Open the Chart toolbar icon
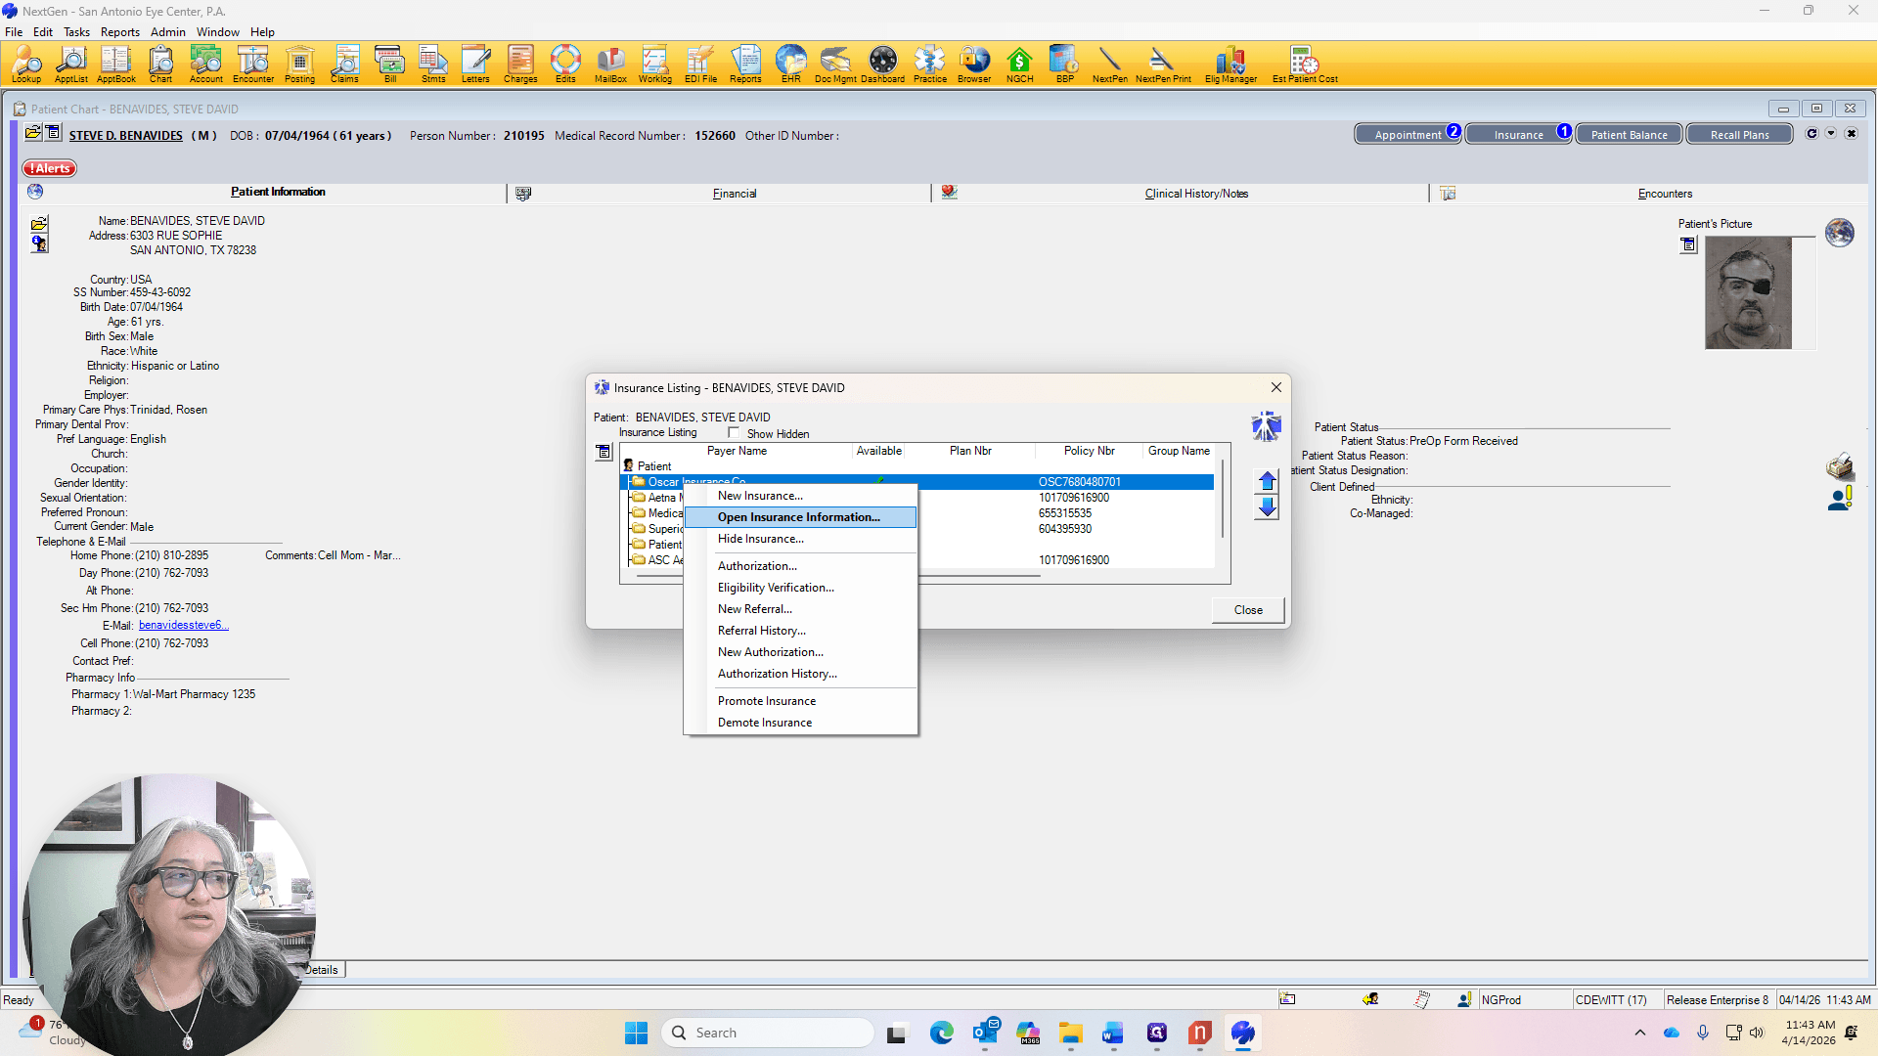Image resolution: width=1878 pixels, height=1056 pixels. point(160,65)
